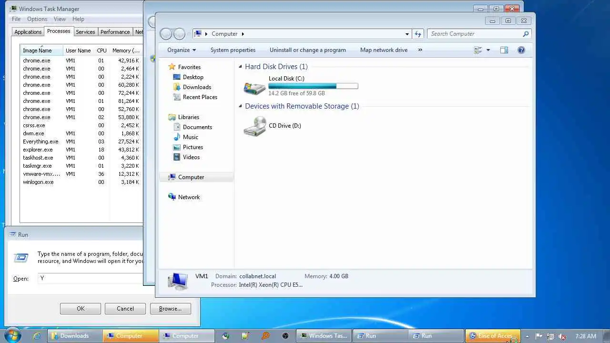Select the CD Drive (D:) icon
Image resolution: width=610 pixels, height=343 pixels.
pyautogui.click(x=254, y=127)
